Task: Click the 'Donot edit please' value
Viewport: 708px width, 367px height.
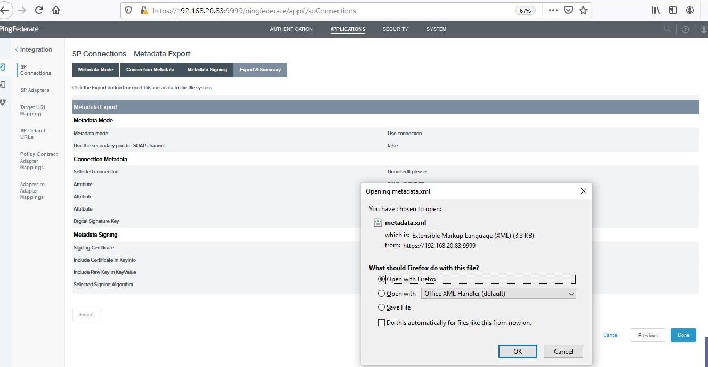Action: point(407,172)
